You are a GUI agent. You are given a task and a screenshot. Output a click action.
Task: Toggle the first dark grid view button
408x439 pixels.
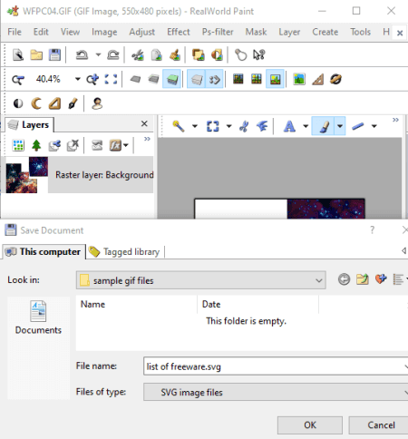pyautogui.click(x=238, y=79)
